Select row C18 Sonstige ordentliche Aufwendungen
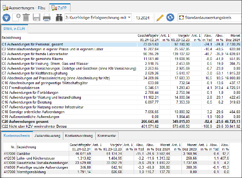 121,112
